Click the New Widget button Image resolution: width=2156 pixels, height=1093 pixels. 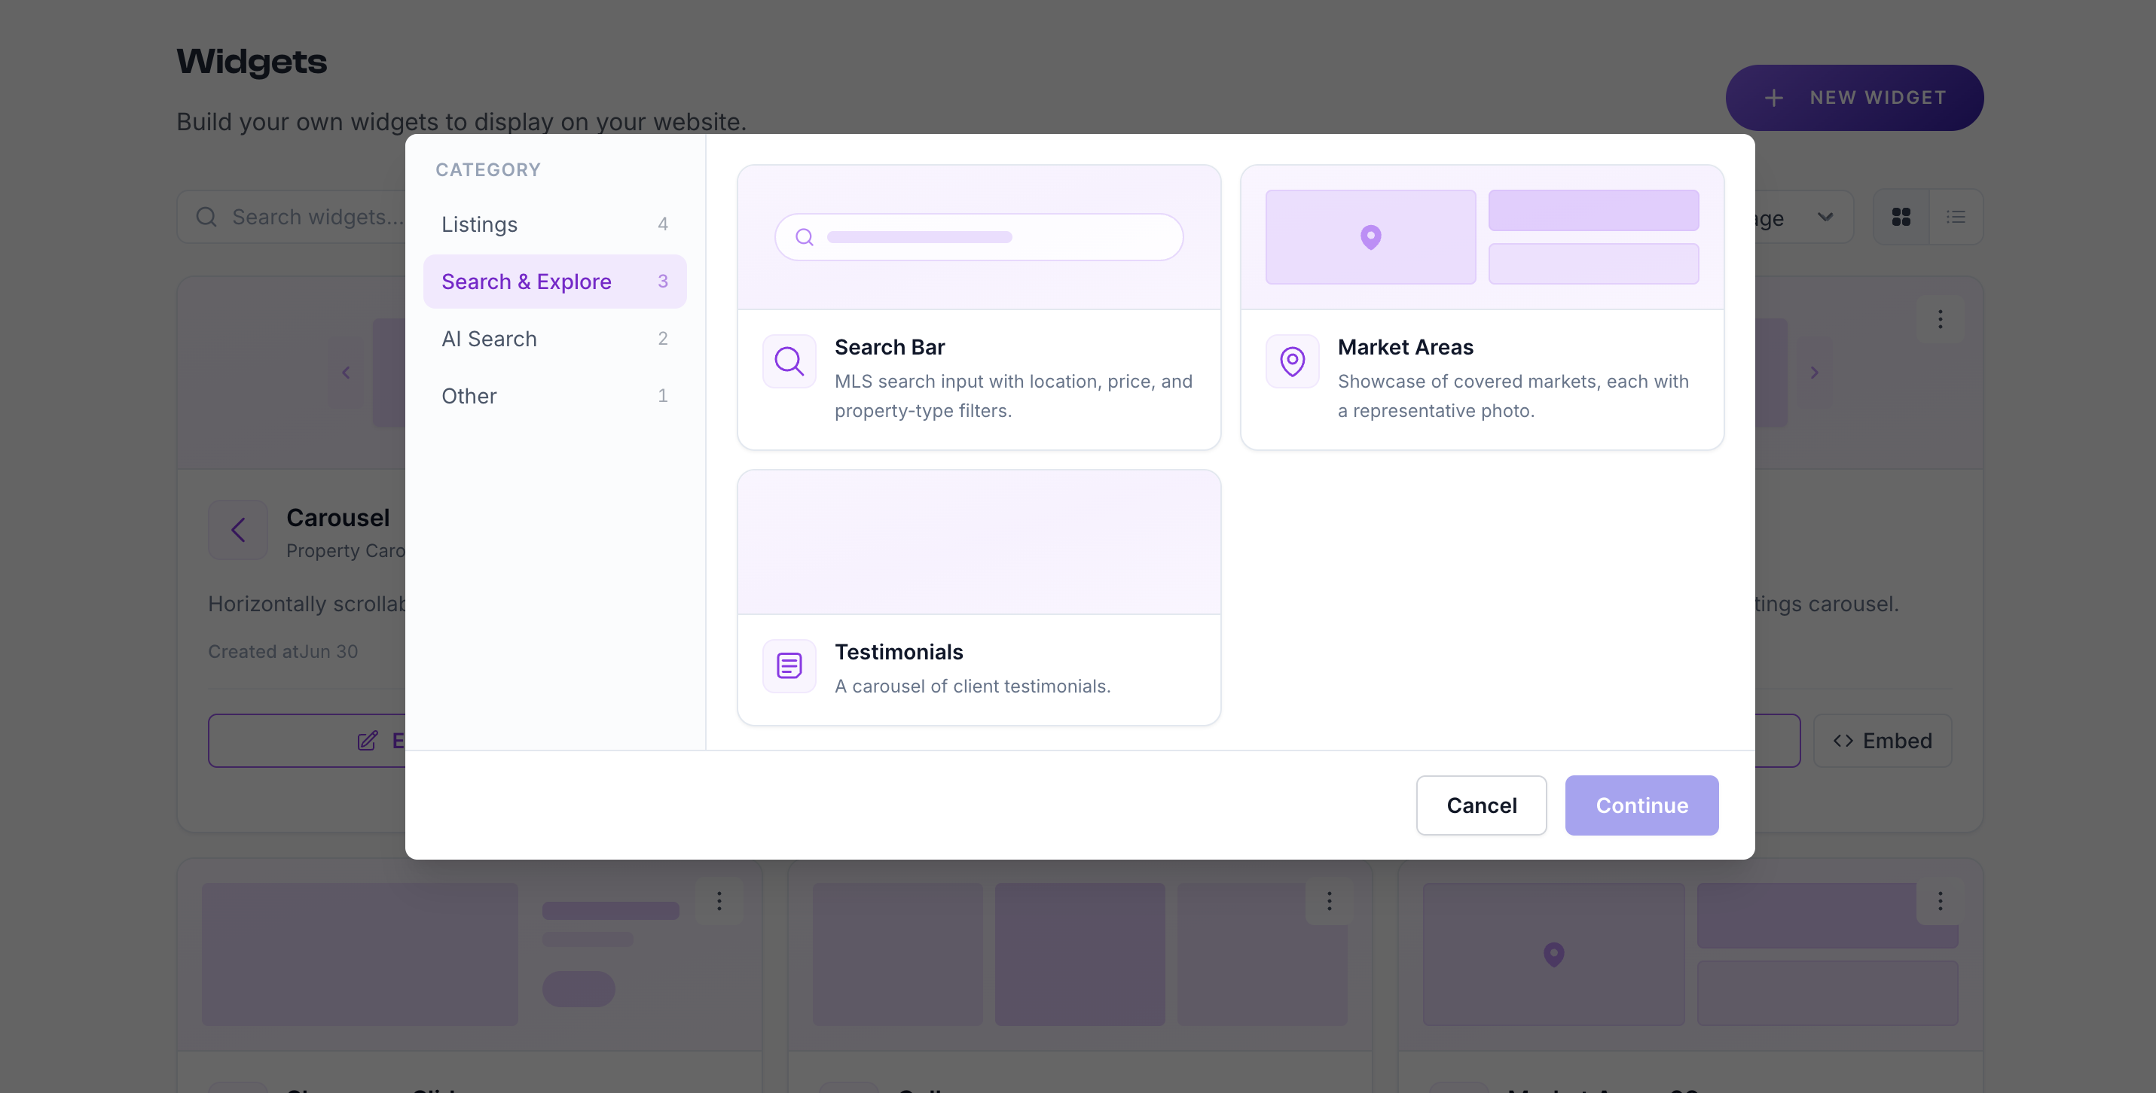click(1854, 98)
